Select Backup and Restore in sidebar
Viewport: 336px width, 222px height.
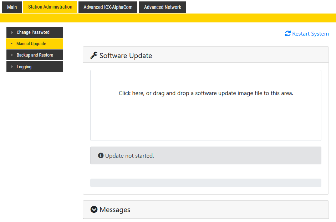(x=35, y=55)
